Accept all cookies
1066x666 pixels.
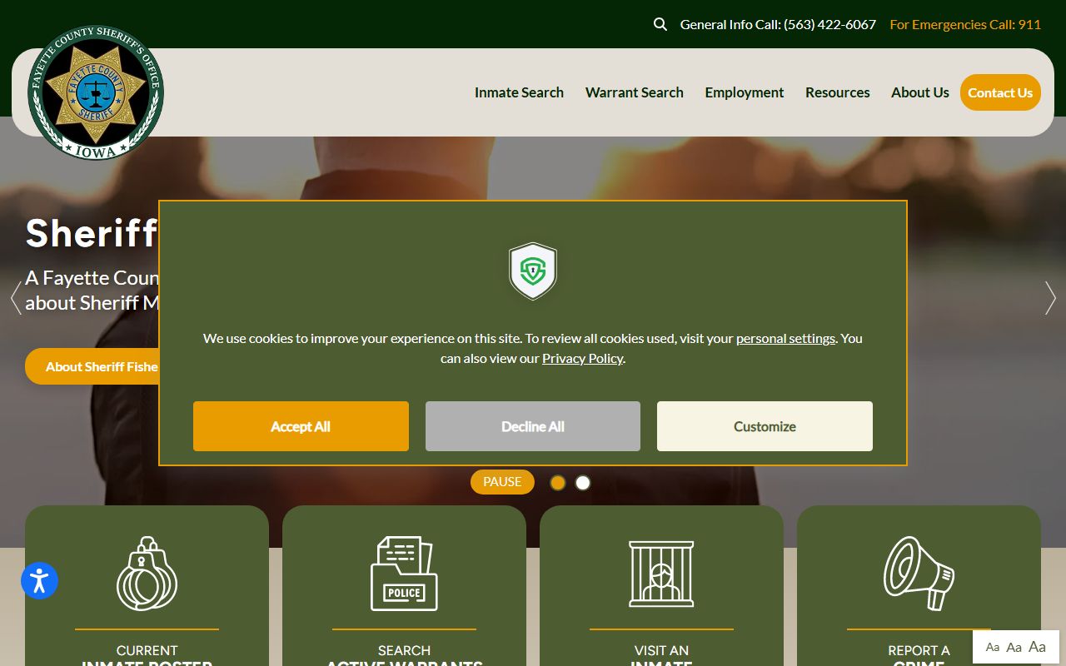301,426
